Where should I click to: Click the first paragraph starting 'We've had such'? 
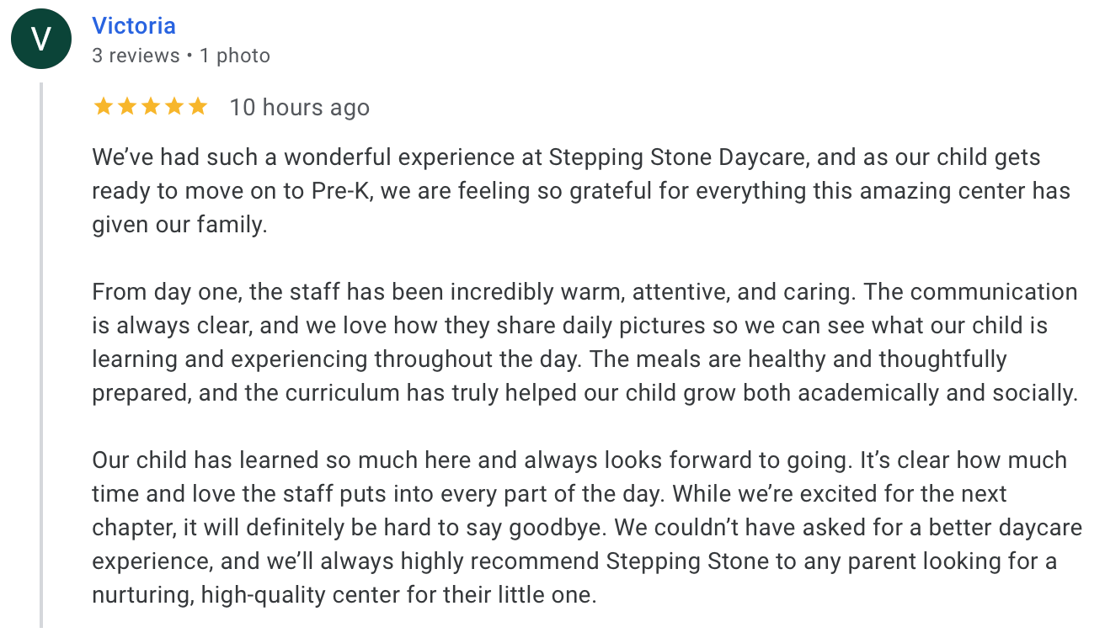tap(581, 191)
